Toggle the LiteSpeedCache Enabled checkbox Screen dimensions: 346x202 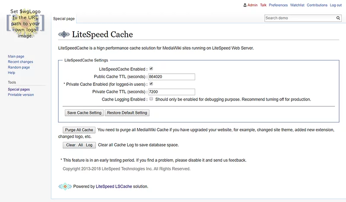151,68
